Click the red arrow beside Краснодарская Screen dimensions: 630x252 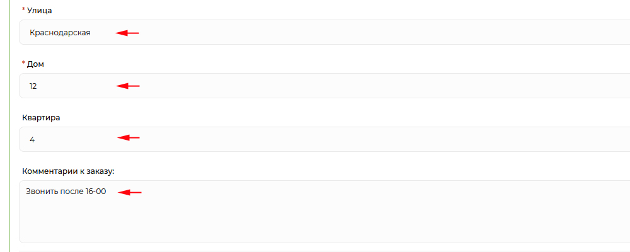coord(127,33)
